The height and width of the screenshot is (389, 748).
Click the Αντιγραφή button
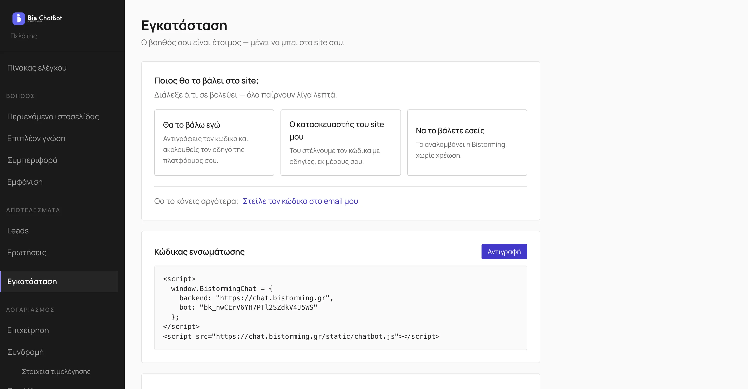504,252
